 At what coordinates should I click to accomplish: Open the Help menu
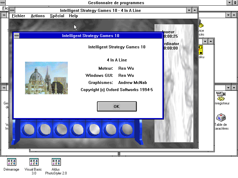coord(73,16)
